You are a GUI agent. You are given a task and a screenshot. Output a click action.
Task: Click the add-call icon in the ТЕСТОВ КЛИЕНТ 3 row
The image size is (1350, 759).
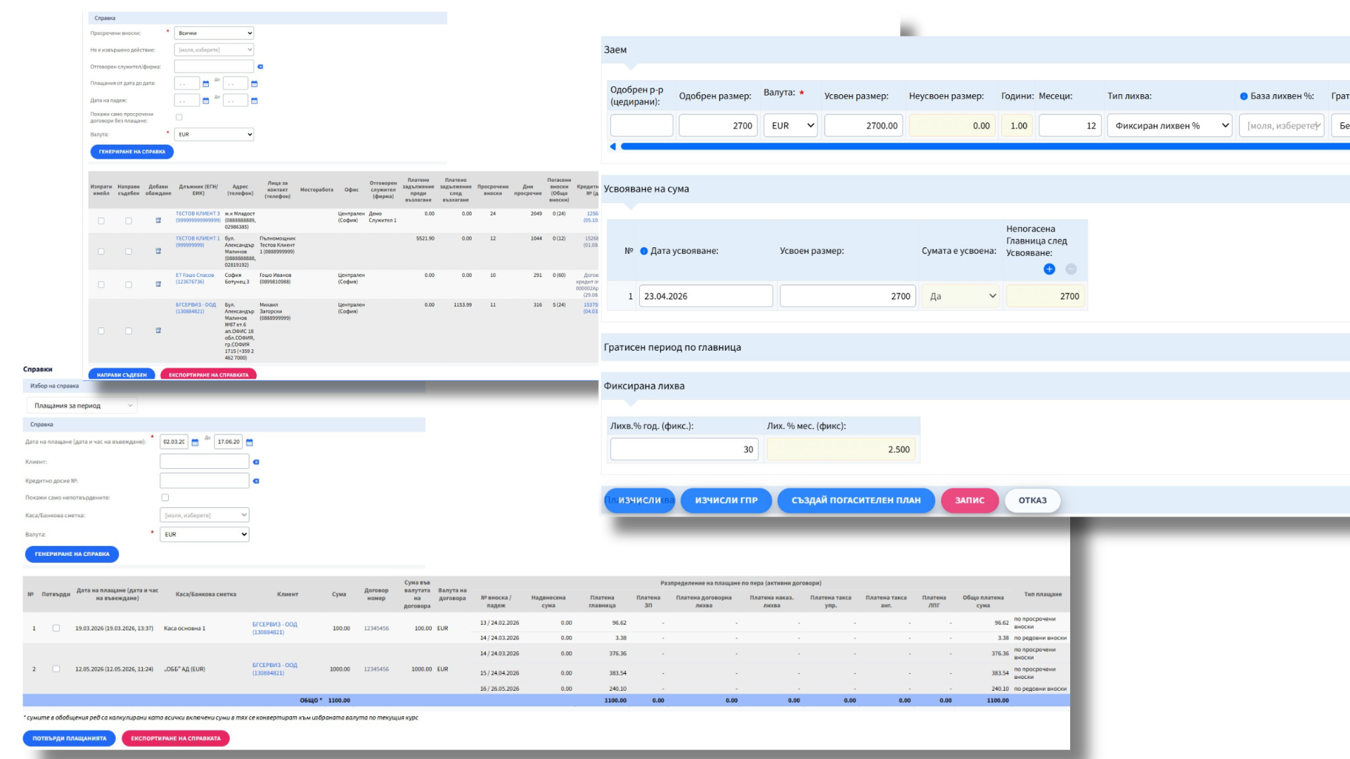pyautogui.click(x=158, y=221)
